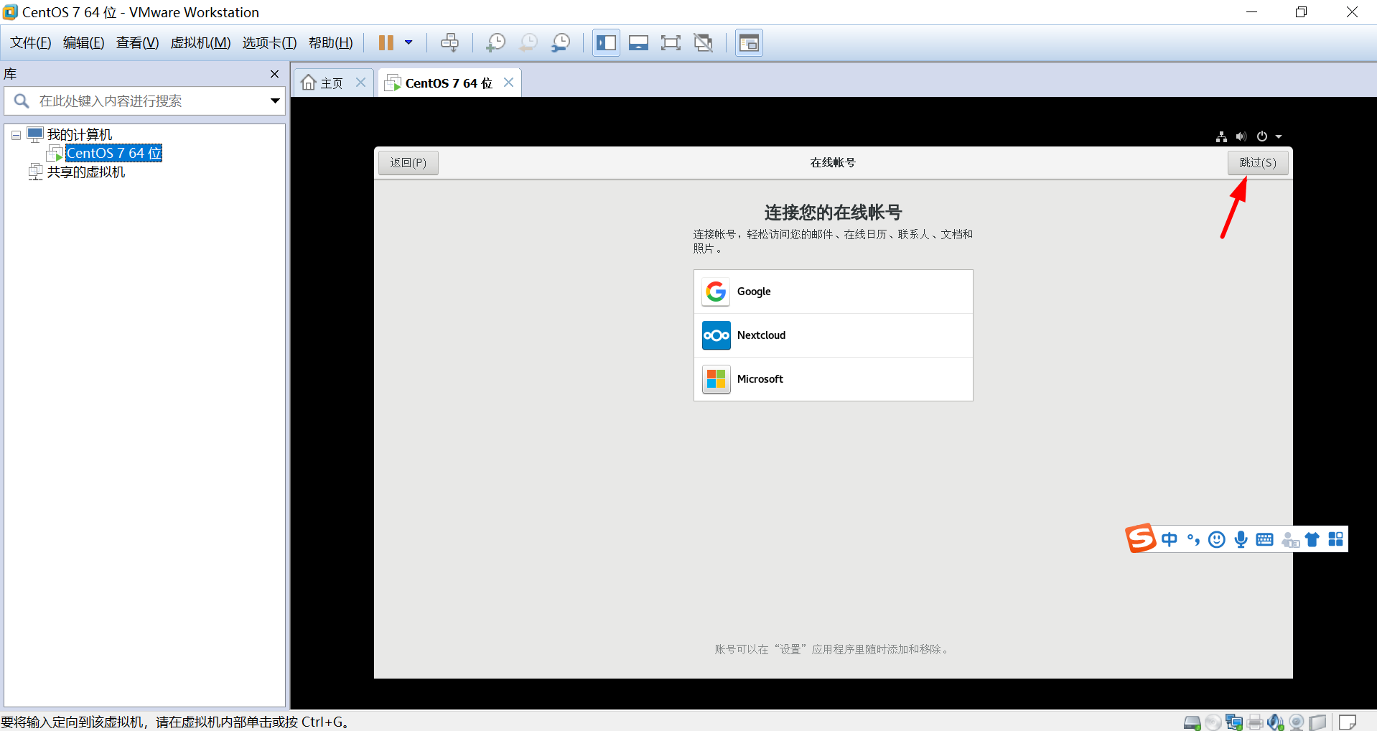Collapse the 我的计算机 tree node
The image size is (1377, 731).
tap(16, 135)
